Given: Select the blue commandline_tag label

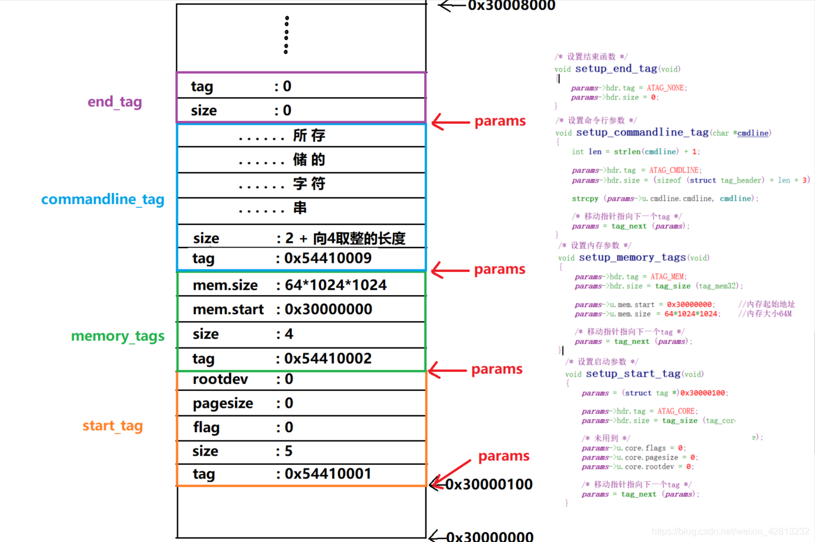Looking at the screenshot, I should (102, 199).
